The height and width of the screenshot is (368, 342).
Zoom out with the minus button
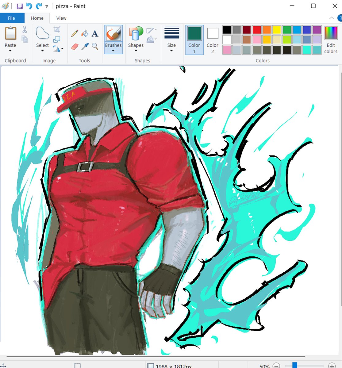276,366
